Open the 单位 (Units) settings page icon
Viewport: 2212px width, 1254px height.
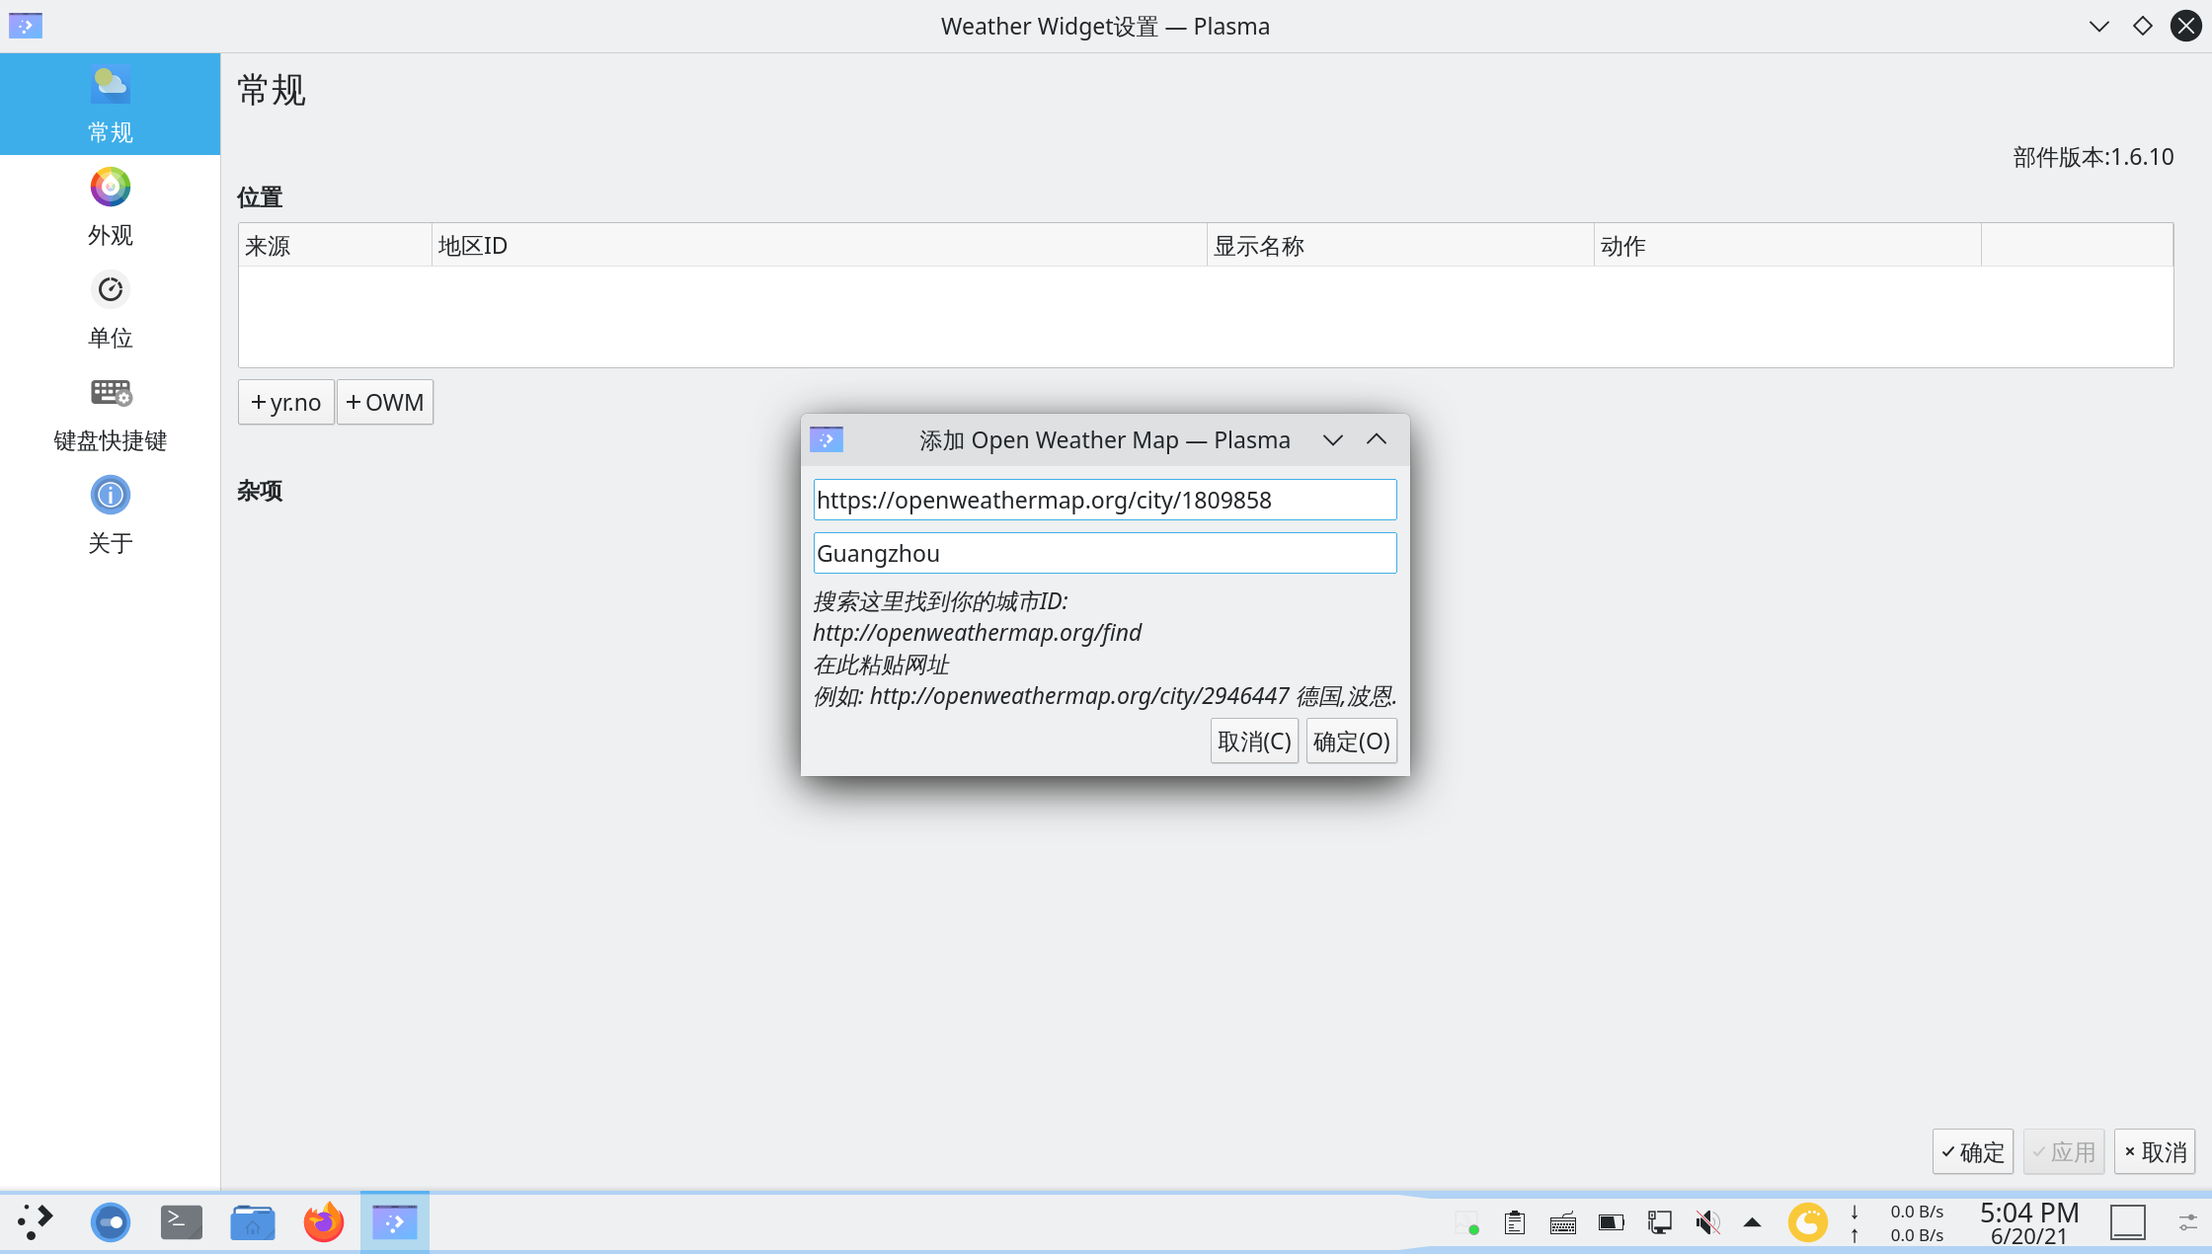(110, 289)
